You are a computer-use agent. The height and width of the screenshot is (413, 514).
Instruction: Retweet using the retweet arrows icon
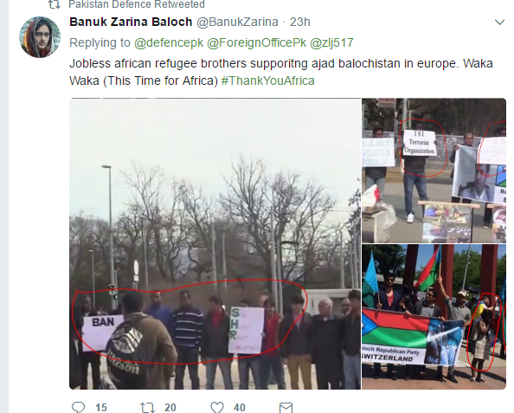[x=147, y=408]
